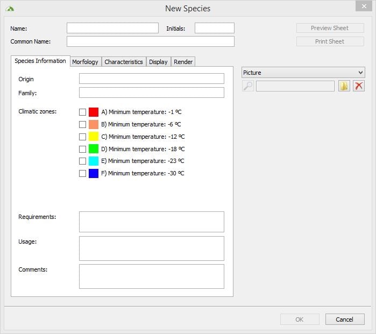Screen dimensions: 376x334
Task: Focus the Name input field
Action: 112,28
